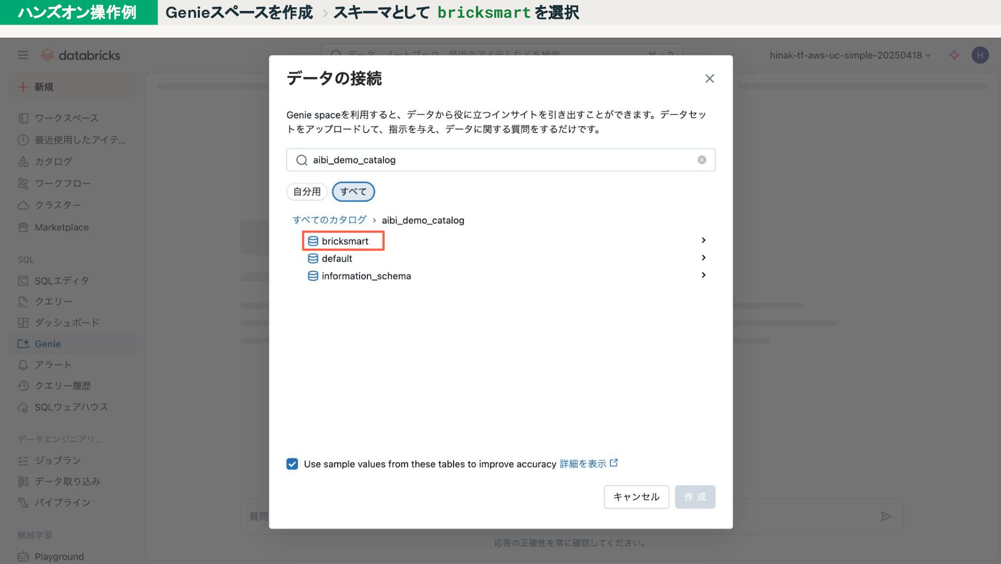Viewport: 1001px width, 564px height.
Task: Click the SQLエディタ icon
Action: click(23, 281)
